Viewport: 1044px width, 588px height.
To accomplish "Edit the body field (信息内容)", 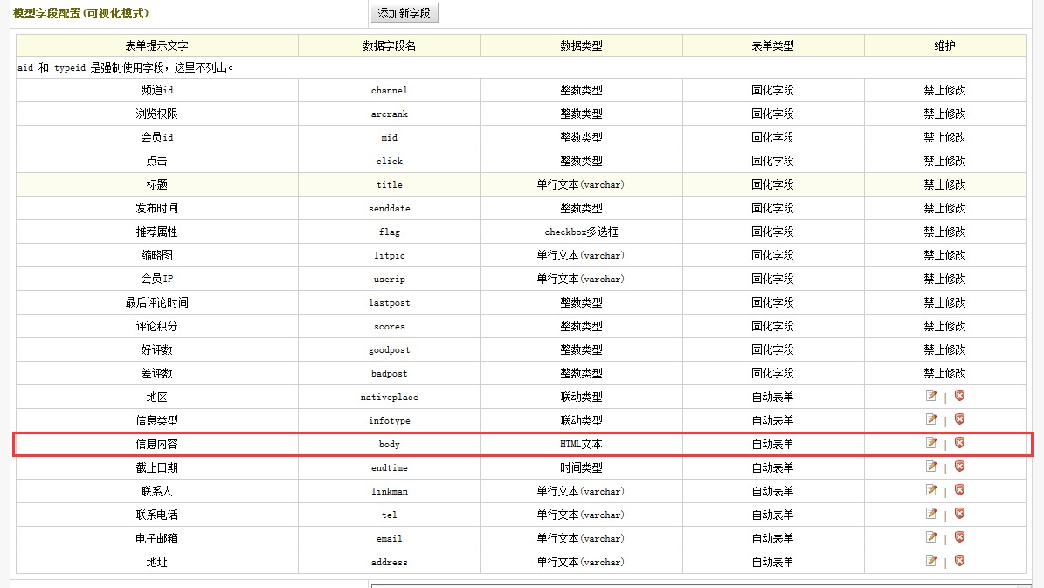I will point(930,443).
